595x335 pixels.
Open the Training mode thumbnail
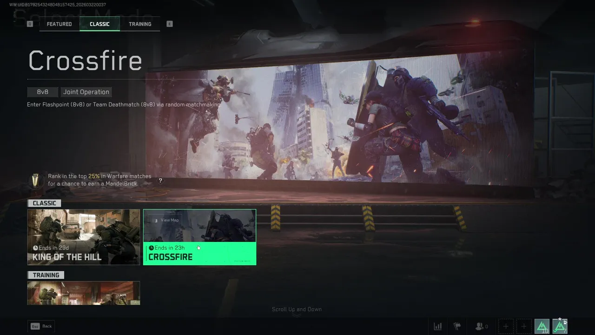click(x=84, y=293)
